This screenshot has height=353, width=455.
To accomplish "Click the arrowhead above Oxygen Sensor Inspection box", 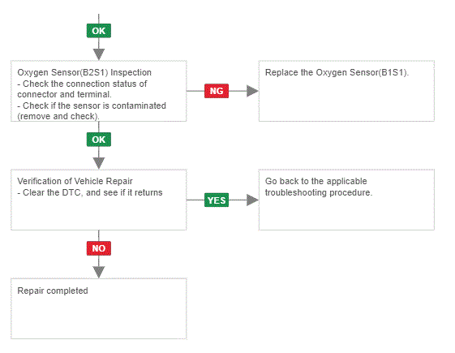I will pos(99,54).
